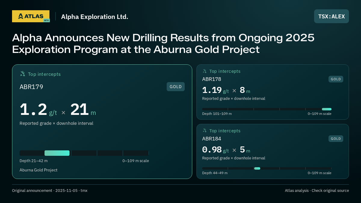Click the ABR184 depth interval bar
This screenshot has width=361, height=203.
[x=267, y=168]
